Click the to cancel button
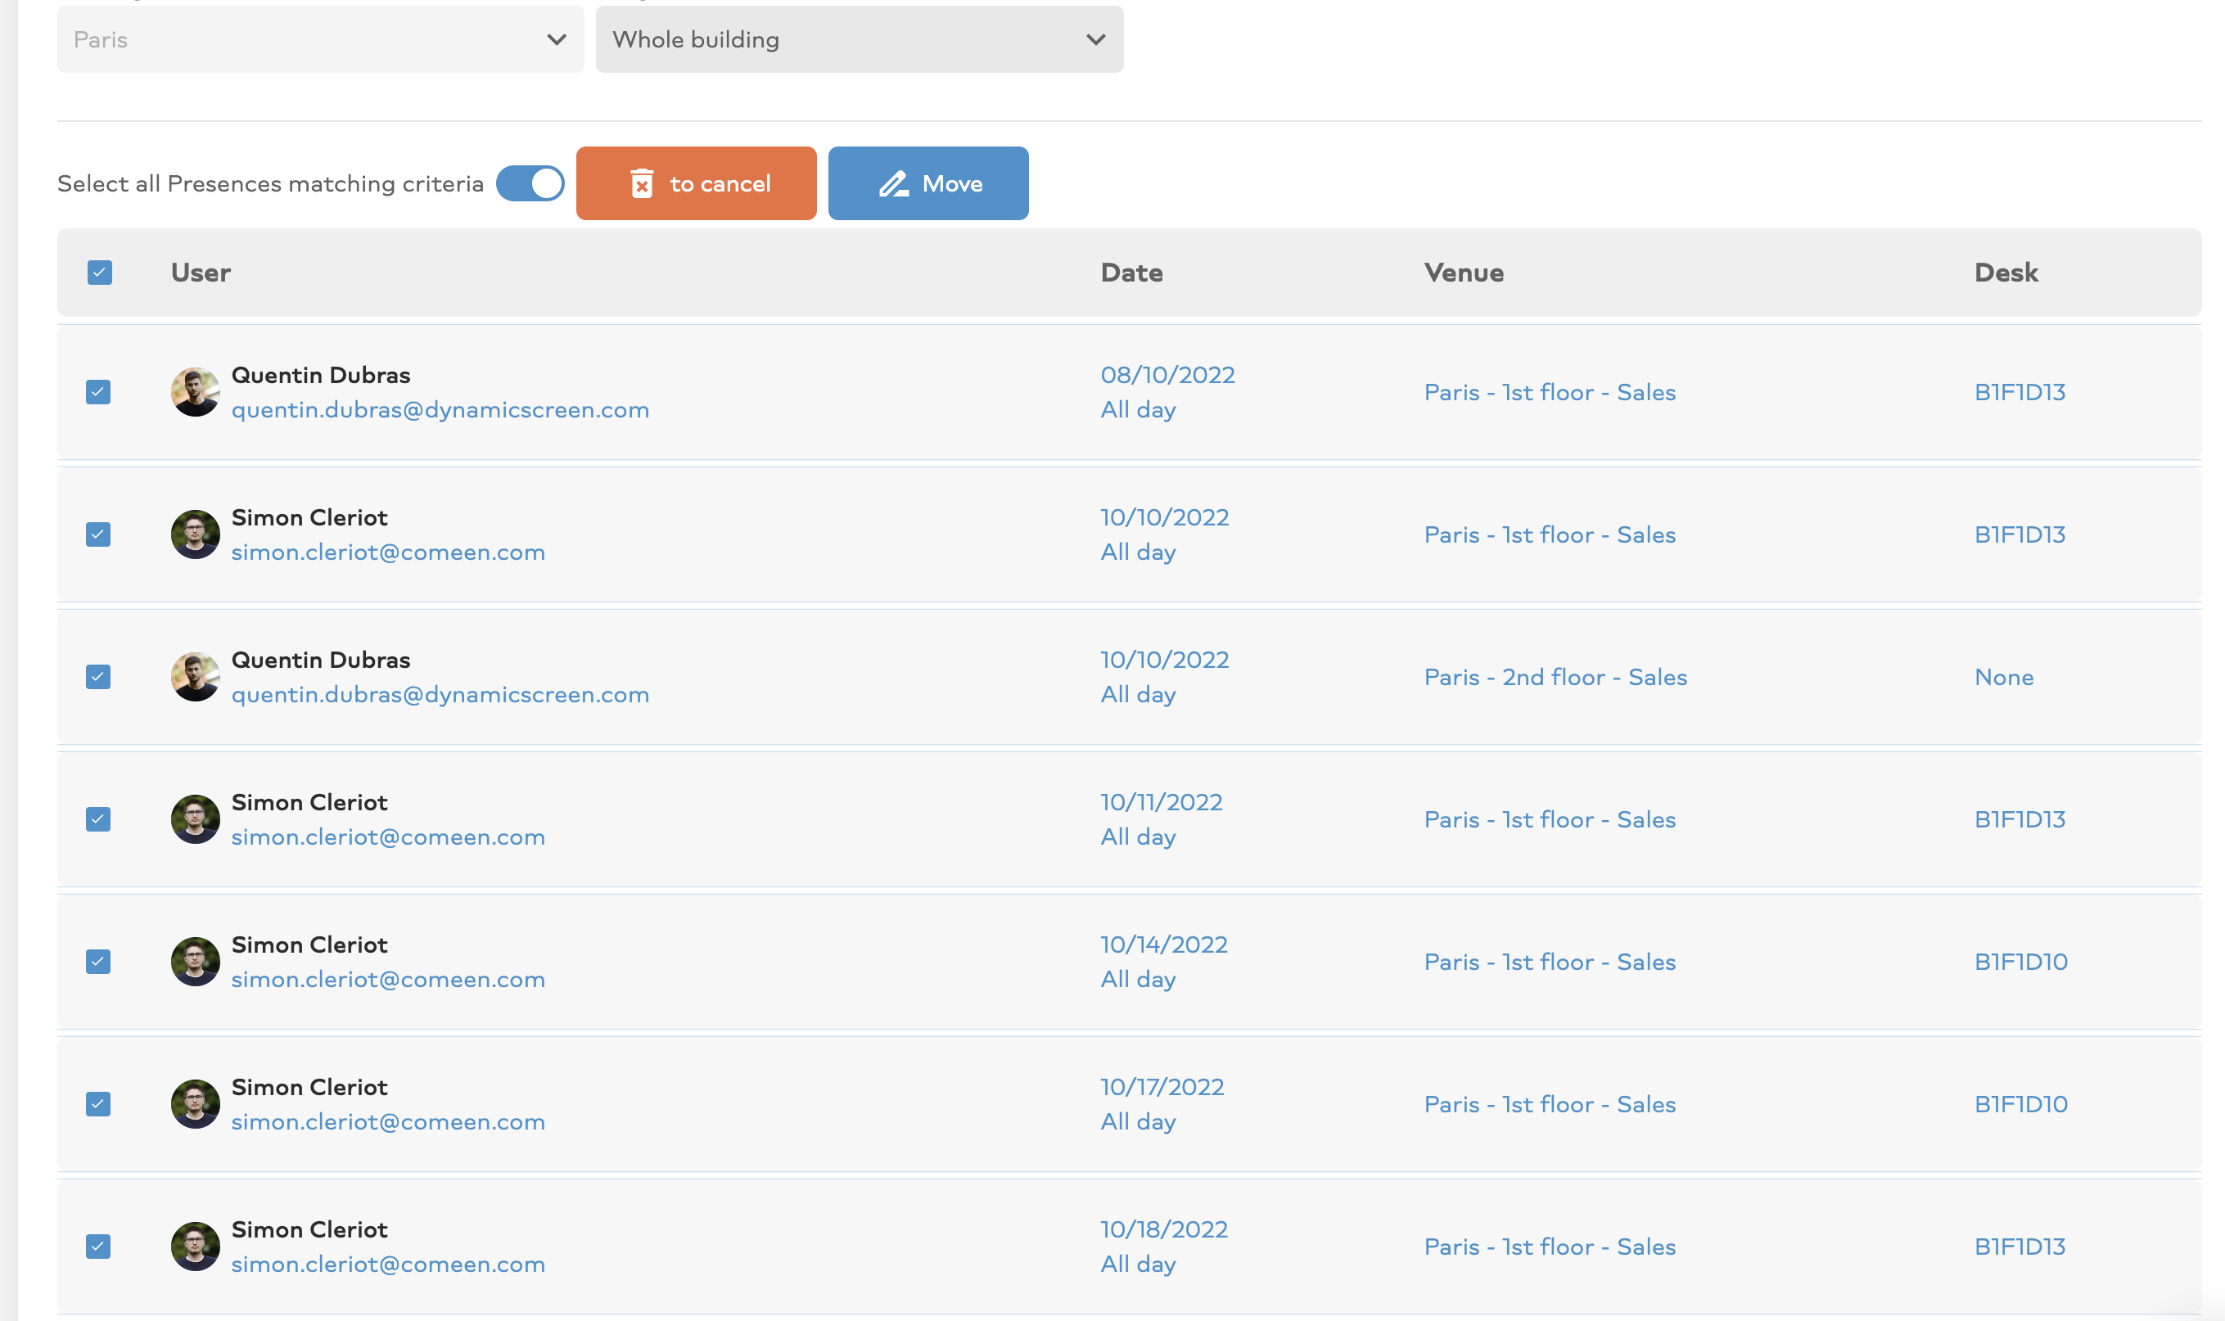 pos(697,183)
